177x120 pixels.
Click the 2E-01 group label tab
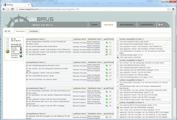[7, 31]
